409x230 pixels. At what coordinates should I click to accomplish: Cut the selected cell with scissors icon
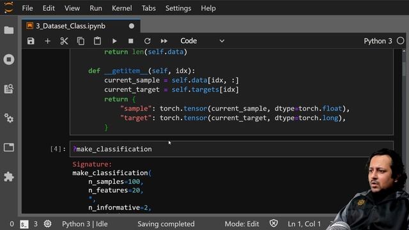tap(64, 41)
